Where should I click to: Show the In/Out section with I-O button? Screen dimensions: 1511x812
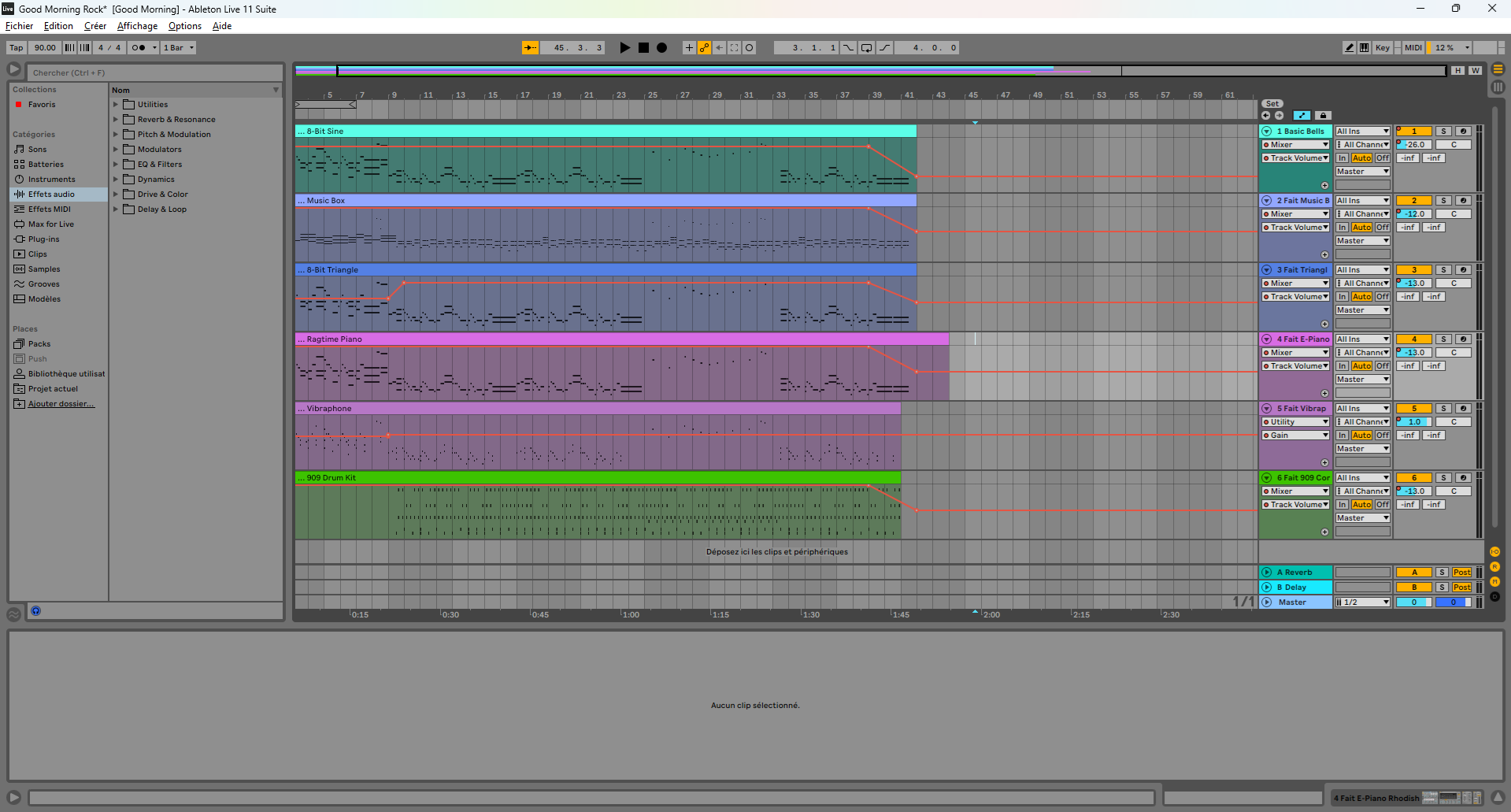coord(1494,552)
